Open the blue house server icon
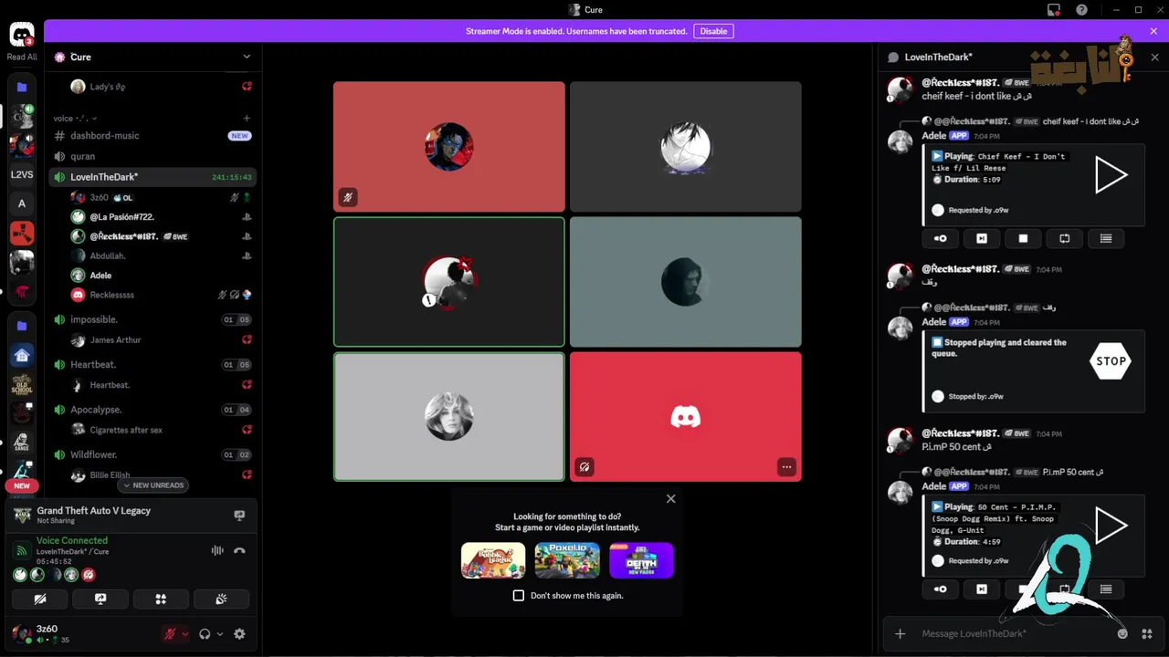The height and width of the screenshot is (657, 1169). pos(22,355)
